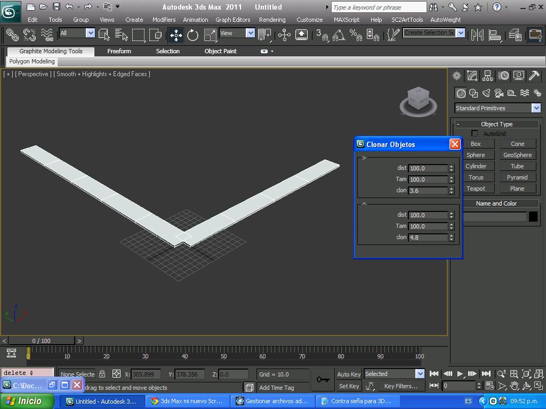546x409 pixels.
Task: Select Geometry category in Create panel
Action: pos(461,93)
